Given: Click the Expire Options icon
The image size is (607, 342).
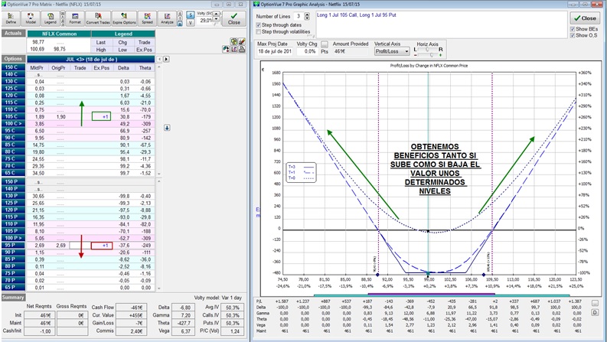Looking at the screenshot, I should [x=124, y=18].
